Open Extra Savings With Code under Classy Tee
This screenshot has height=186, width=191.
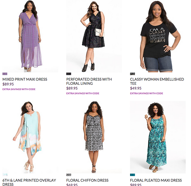pyautogui.click(x=147, y=93)
